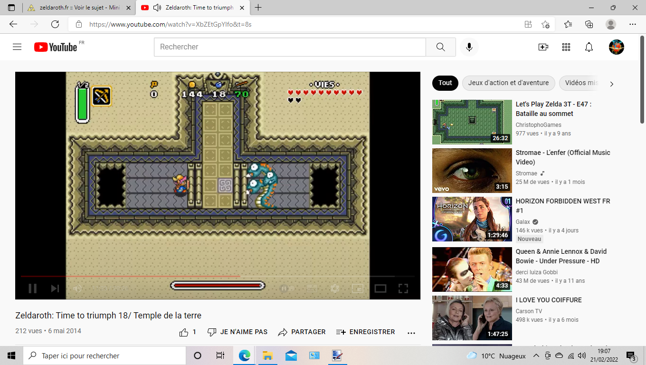The image size is (646, 365).
Task: Mute the video player volume
Action: [x=77, y=288]
